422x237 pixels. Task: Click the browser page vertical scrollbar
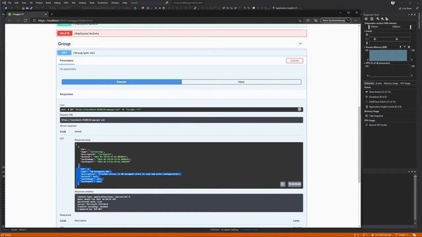(x=359, y=144)
